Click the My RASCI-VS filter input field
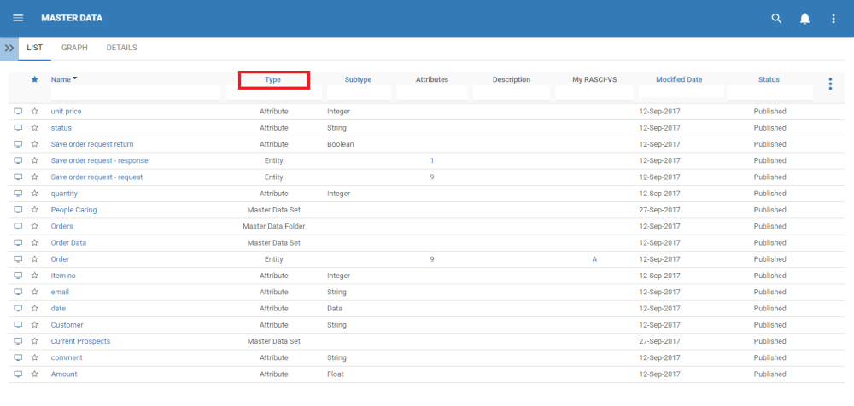854x406 pixels. [594, 92]
